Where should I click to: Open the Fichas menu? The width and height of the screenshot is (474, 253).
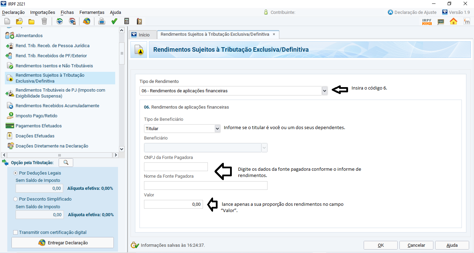coord(67,12)
